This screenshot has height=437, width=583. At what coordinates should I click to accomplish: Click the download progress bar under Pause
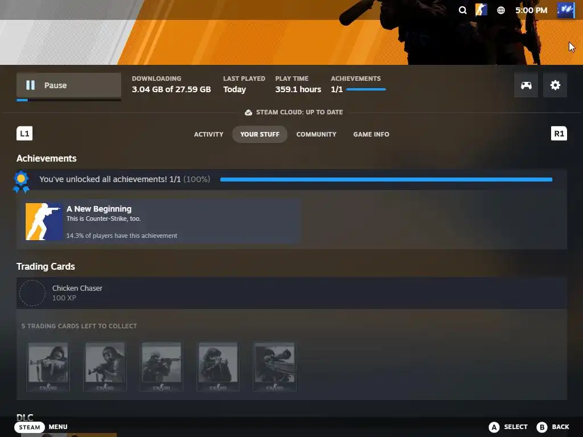[69, 100]
